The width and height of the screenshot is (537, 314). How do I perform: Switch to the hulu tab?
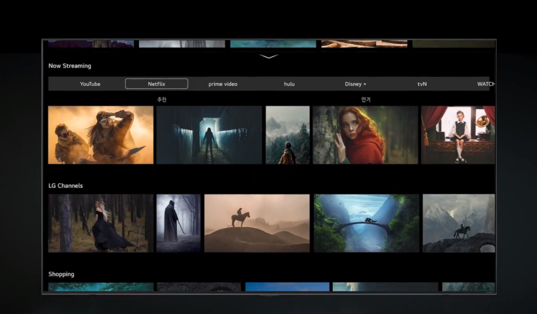tap(289, 84)
